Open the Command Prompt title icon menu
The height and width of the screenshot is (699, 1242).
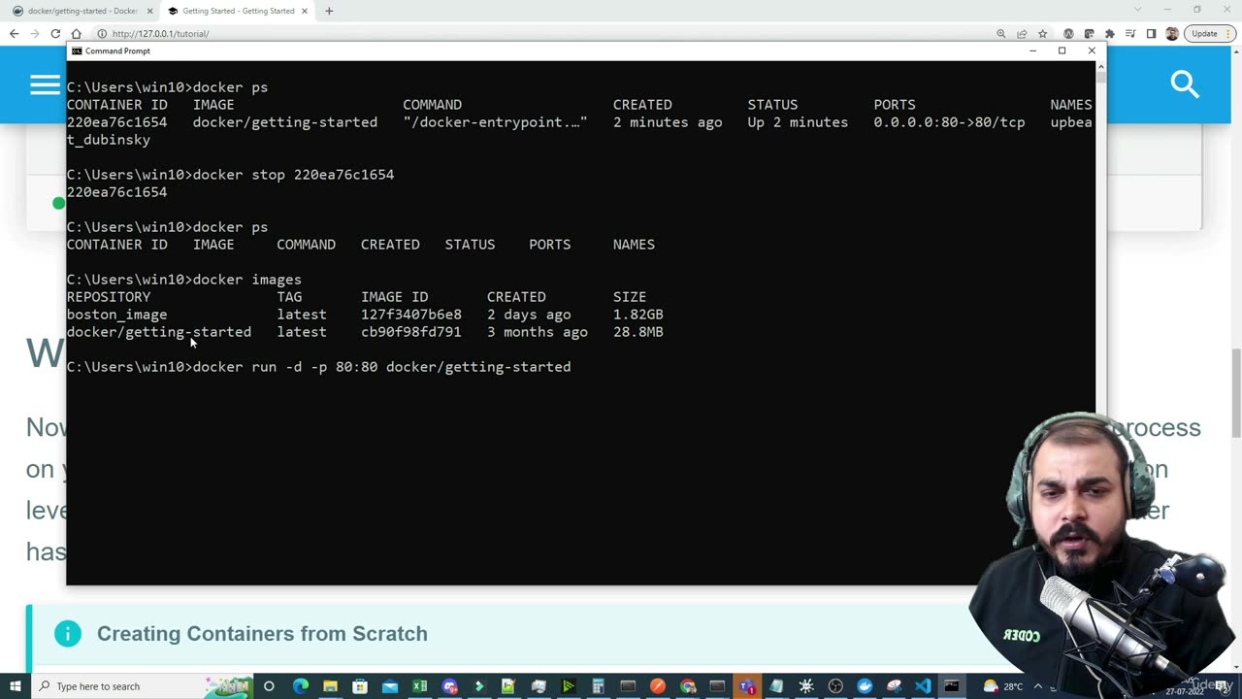click(x=77, y=50)
